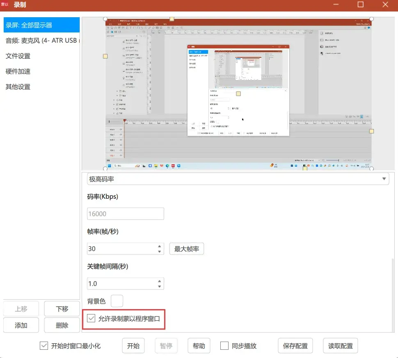The image size is (398, 358).
Task: Minimize the 录制 window
Action: click(x=336, y=5)
